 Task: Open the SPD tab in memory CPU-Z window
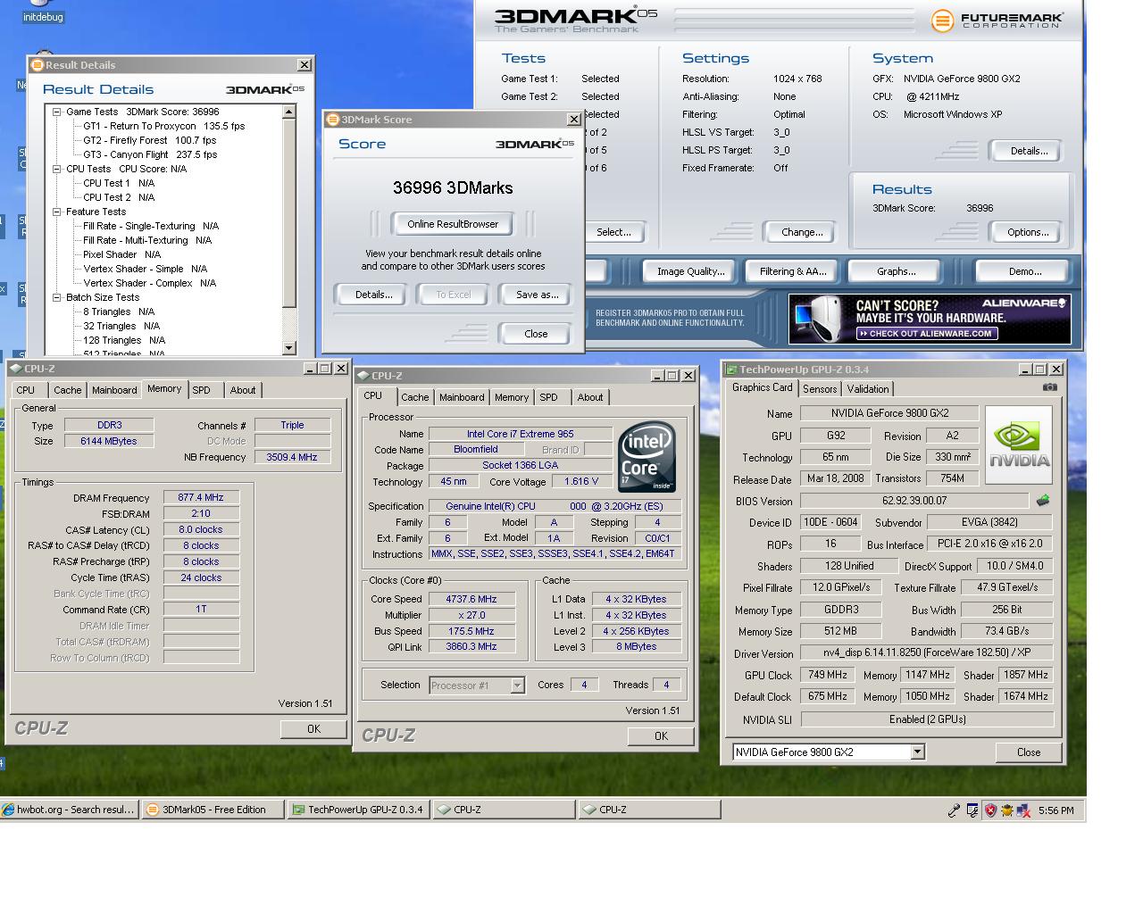pyautogui.click(x=202, y=390)
